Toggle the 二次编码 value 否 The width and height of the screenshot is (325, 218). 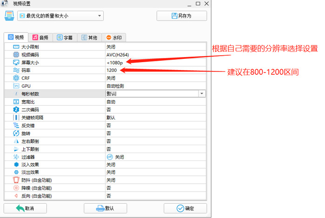coord(108,109)
